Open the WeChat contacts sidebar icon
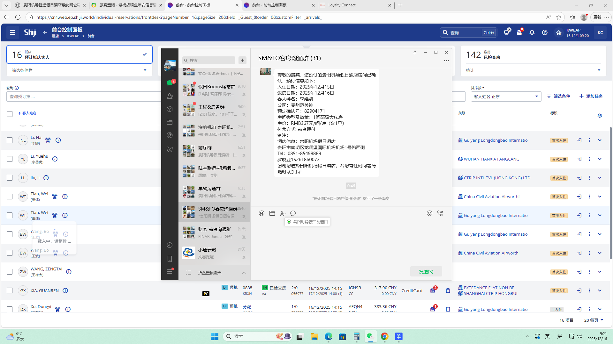 [170, 96]
